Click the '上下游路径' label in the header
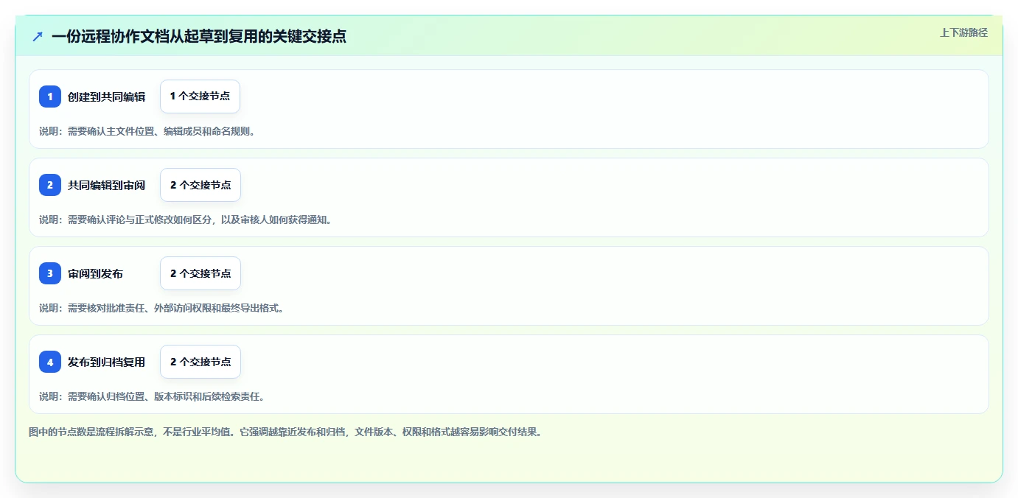The width and height of the screenshot is (1018, 498). click(963, 32)
